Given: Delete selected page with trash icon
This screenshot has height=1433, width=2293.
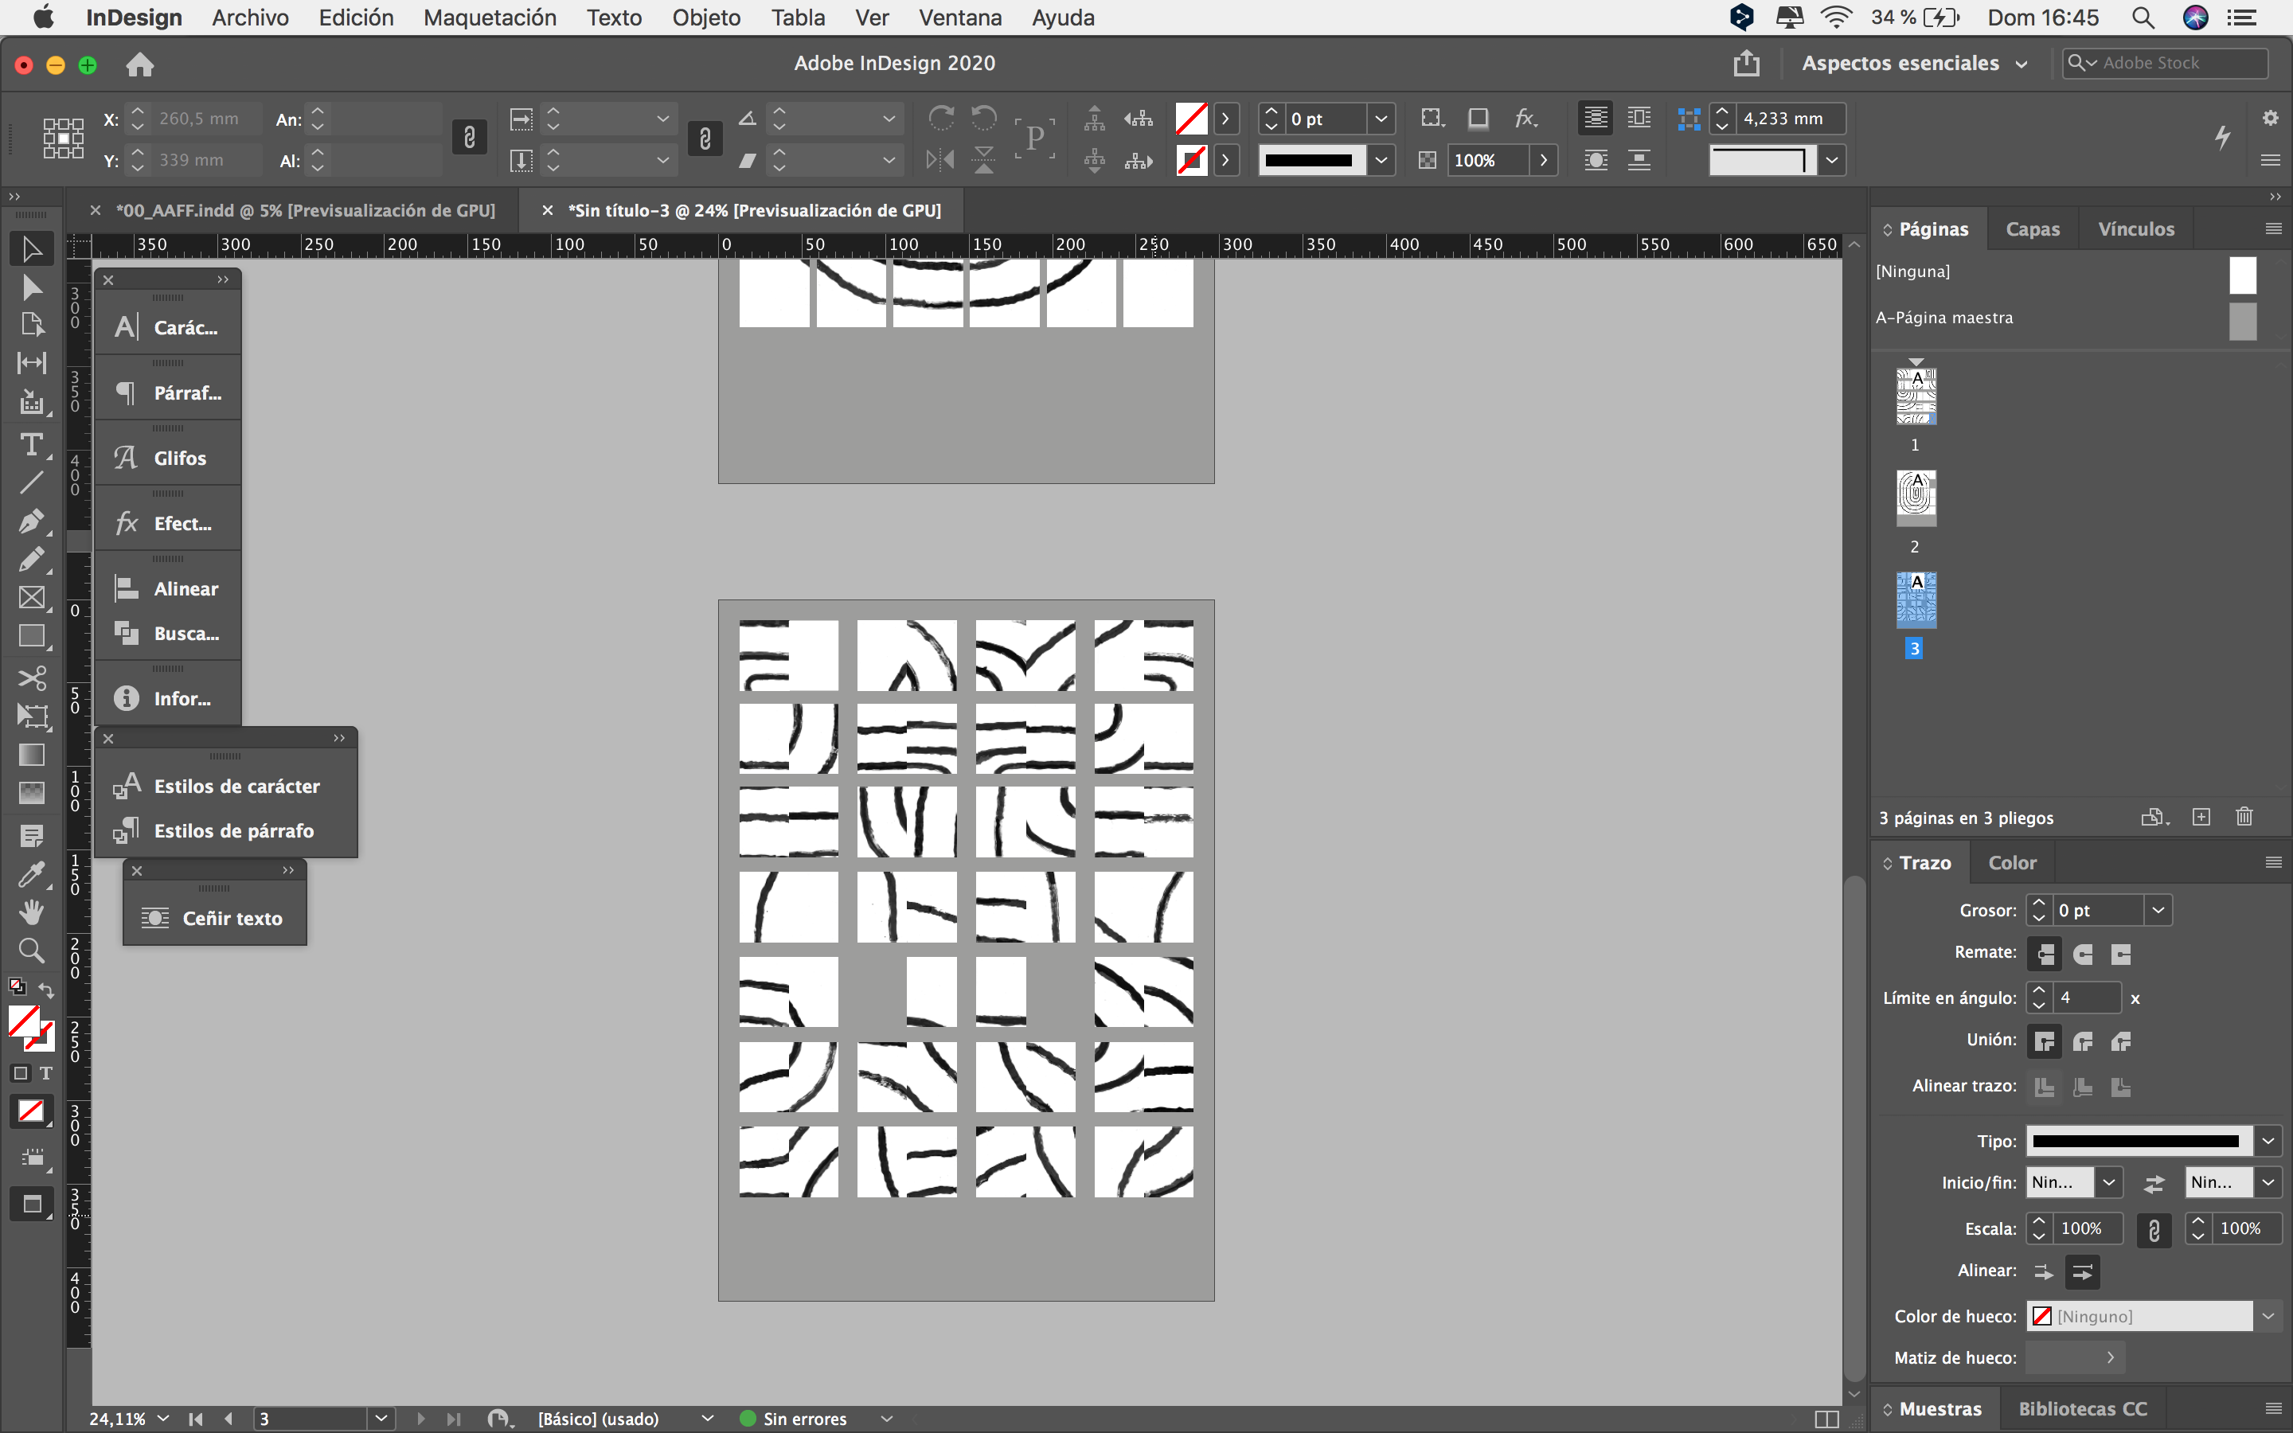Looking at the screenshot, I should coord(2244,817).
